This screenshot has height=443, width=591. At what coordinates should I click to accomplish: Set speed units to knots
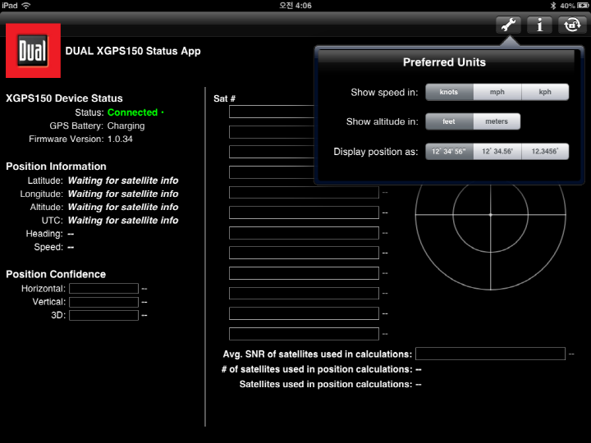(449, 92)
